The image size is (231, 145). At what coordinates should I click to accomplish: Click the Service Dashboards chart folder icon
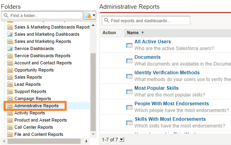(x=10, y=48)
